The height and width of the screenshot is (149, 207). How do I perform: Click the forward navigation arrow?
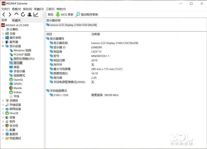[10, 15]
